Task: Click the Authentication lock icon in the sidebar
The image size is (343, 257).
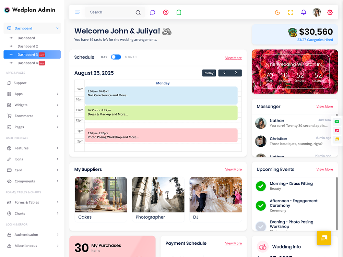Action: point(9,234)
